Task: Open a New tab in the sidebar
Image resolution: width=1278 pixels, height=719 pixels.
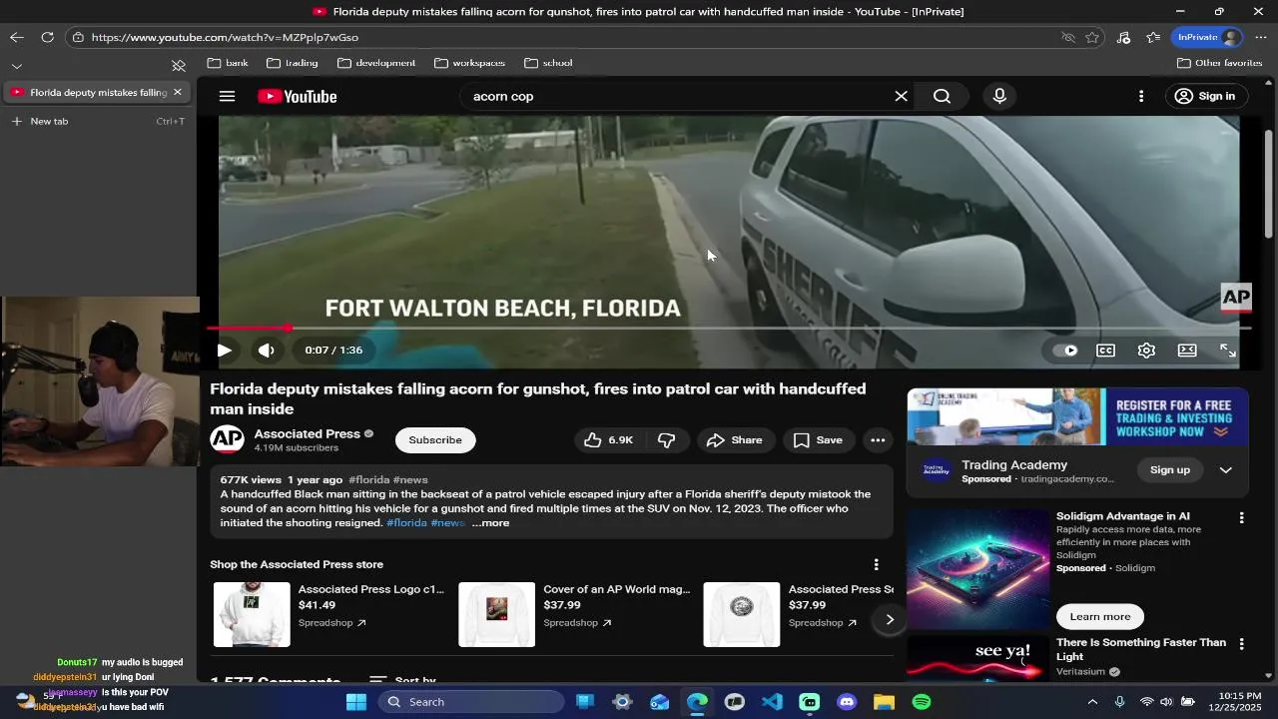Action: click(x=98, y=121)
